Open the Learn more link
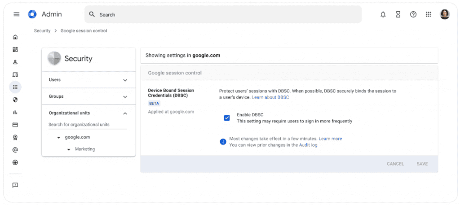 (x=330, y=139)
